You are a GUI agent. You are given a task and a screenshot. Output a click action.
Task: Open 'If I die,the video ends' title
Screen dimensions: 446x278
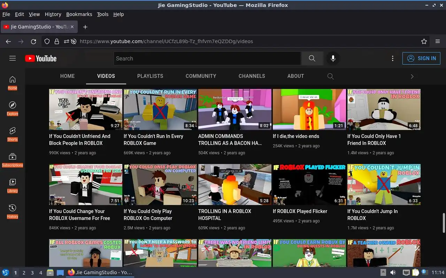click(296, 136)
